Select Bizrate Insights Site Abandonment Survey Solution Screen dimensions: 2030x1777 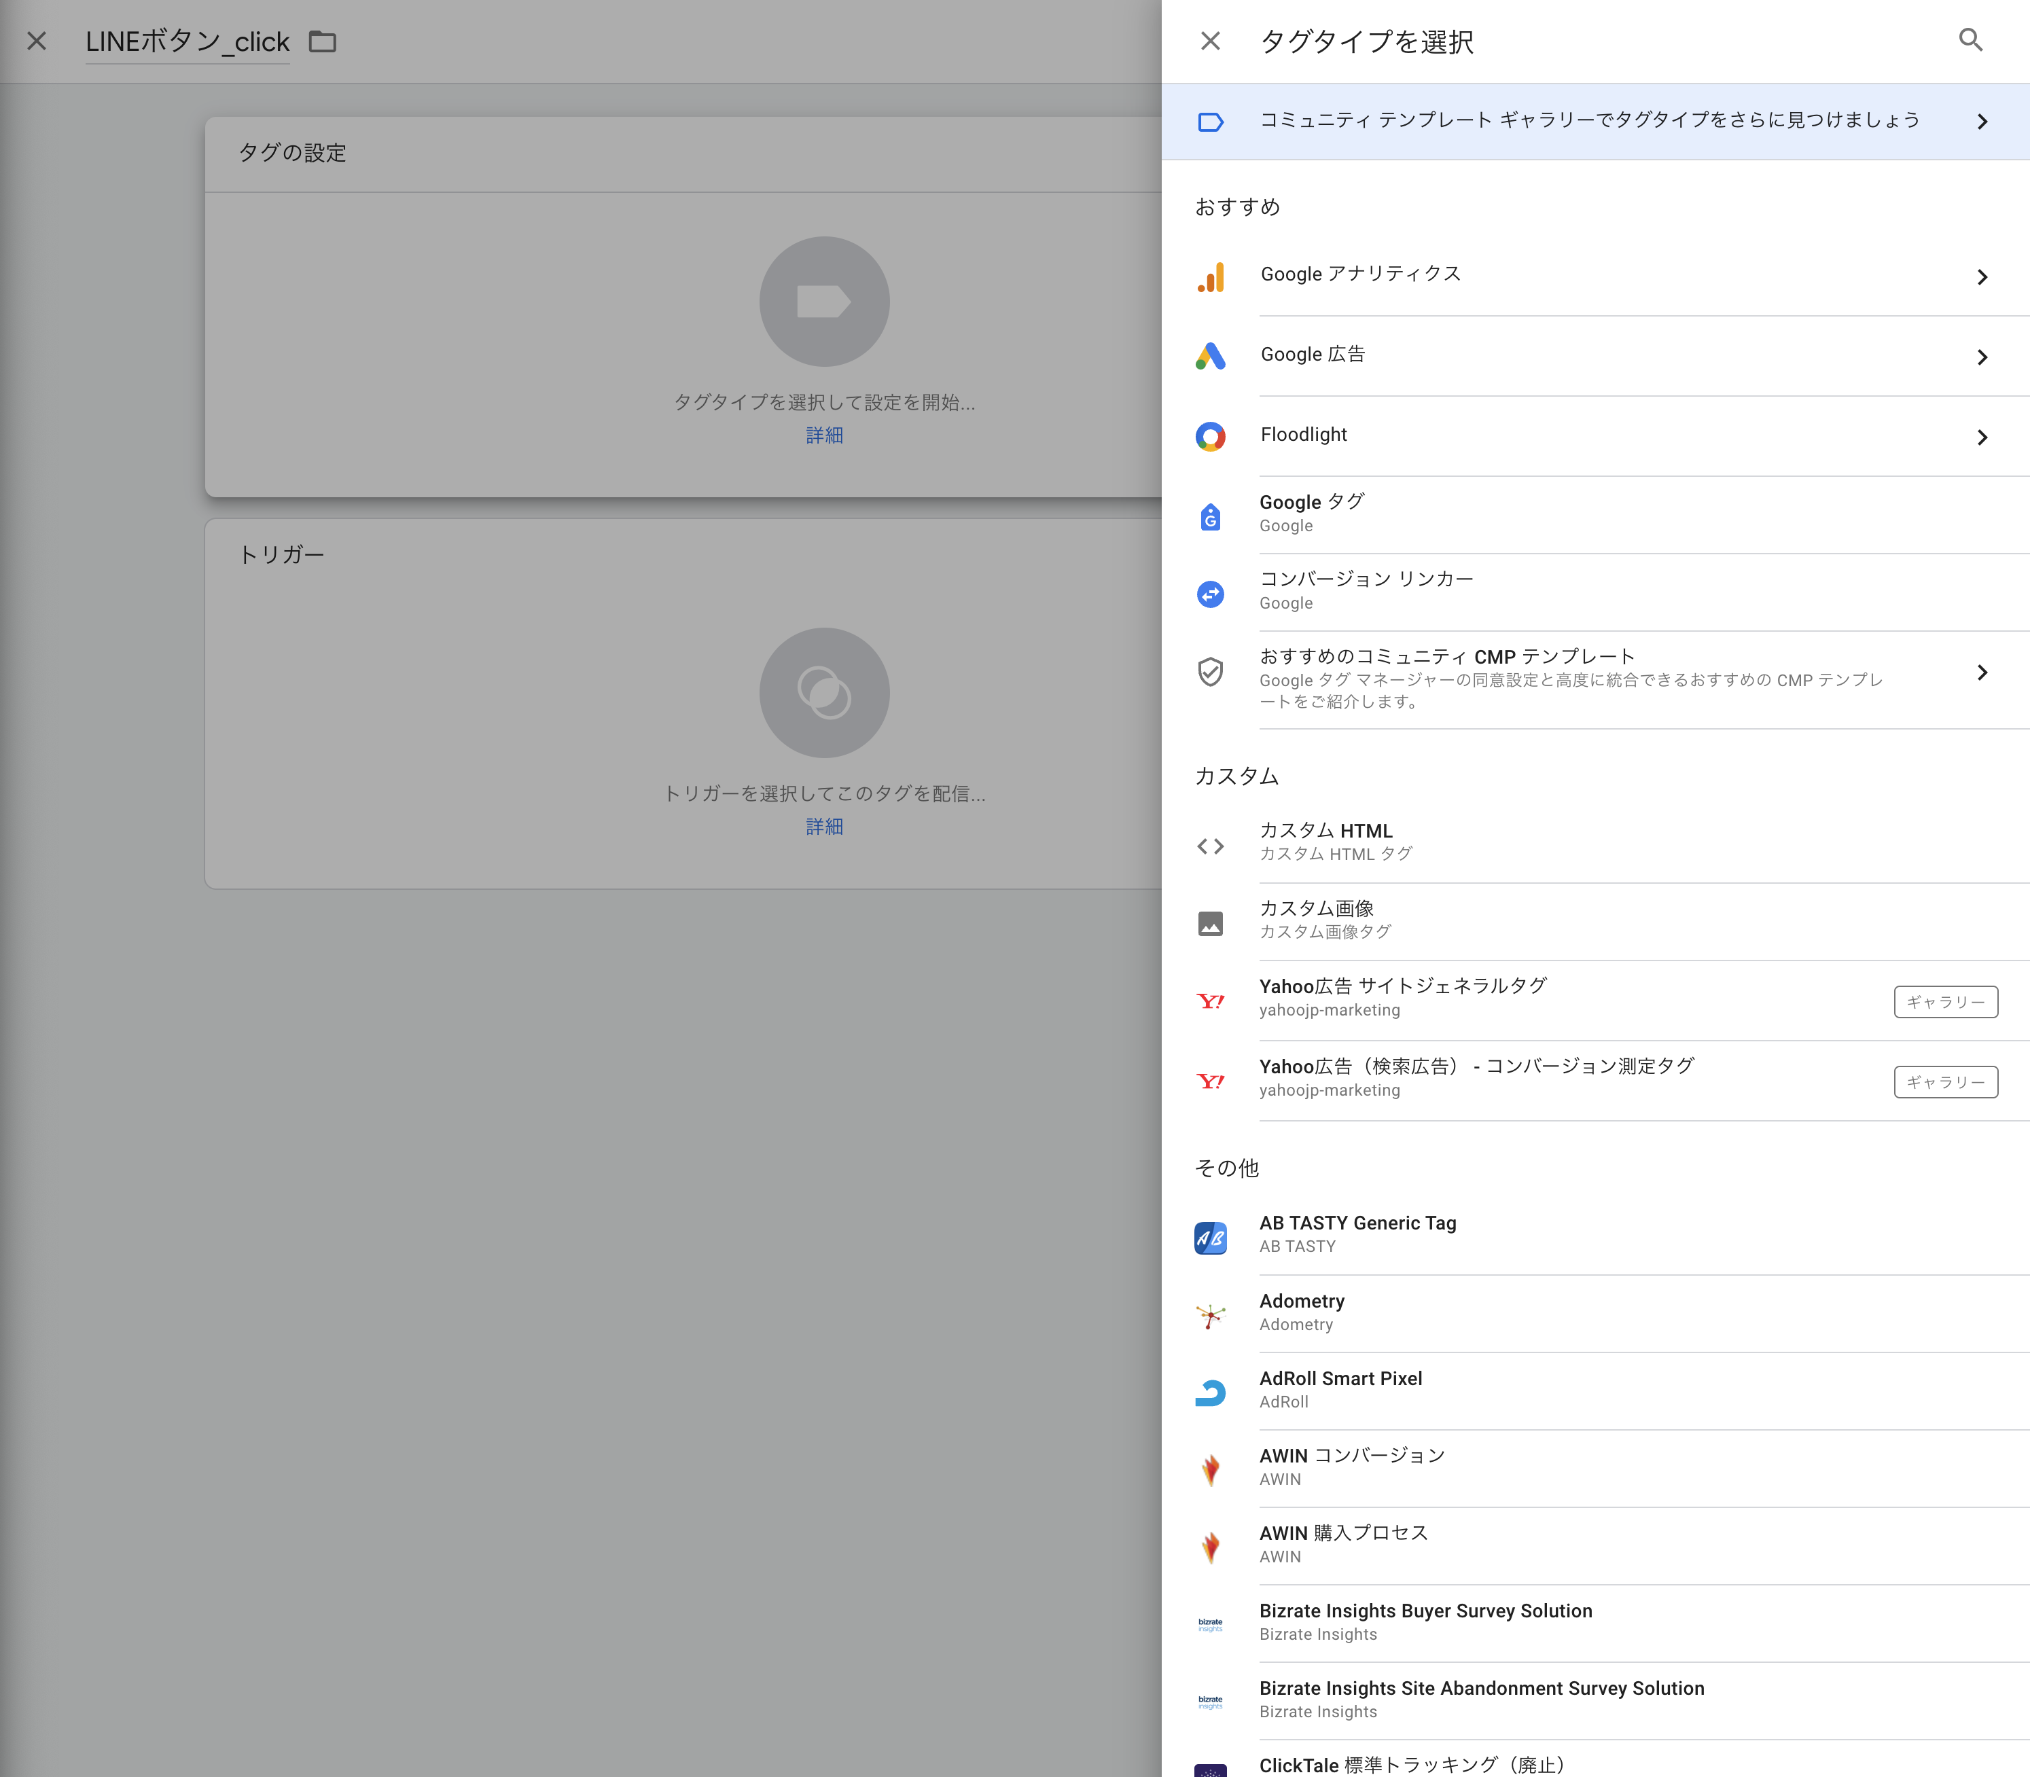1595,1700
